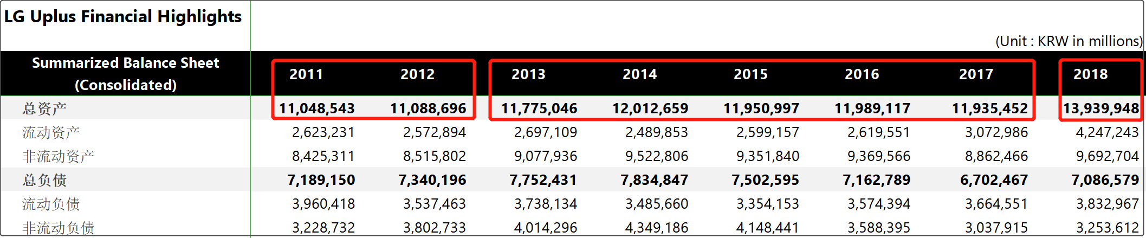Select the 总负债 row label
Viewport: 1146px width, 238px height.
[44, 180]
